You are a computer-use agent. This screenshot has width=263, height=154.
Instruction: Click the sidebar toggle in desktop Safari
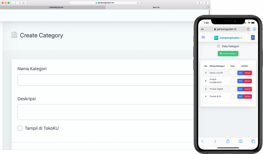click(24, 3)
